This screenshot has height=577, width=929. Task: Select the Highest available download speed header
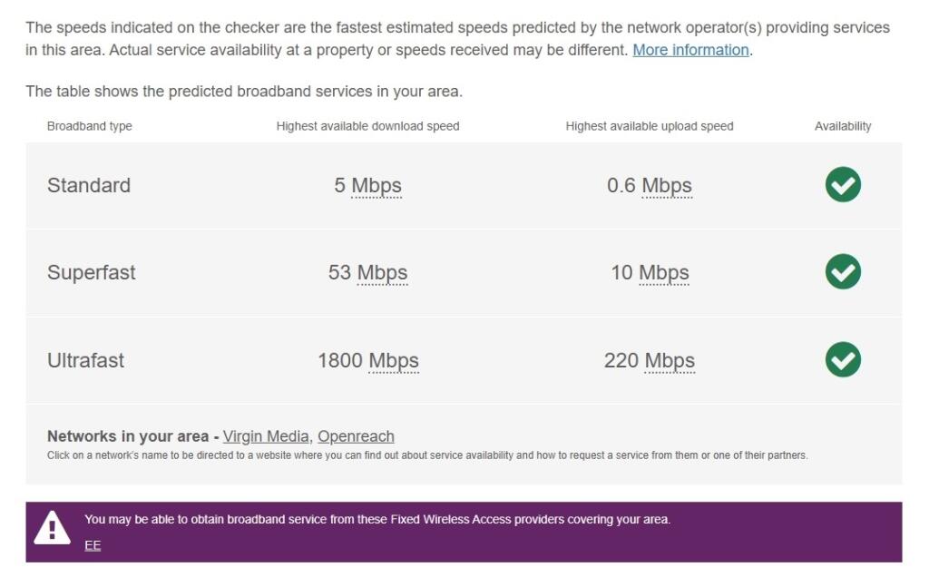click(x=368, y=126)
